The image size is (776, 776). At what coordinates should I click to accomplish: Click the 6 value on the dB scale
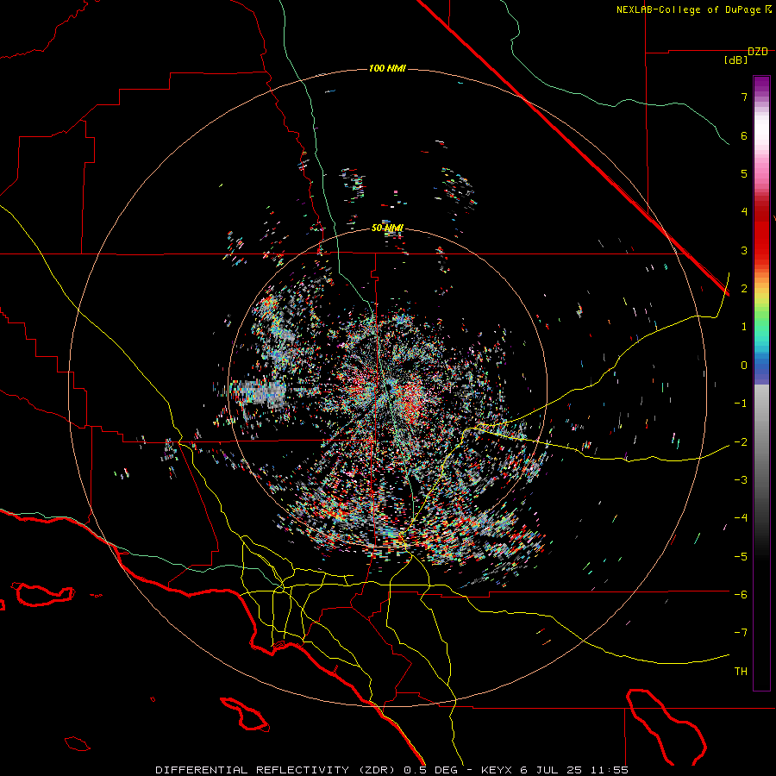coord(744,135)
